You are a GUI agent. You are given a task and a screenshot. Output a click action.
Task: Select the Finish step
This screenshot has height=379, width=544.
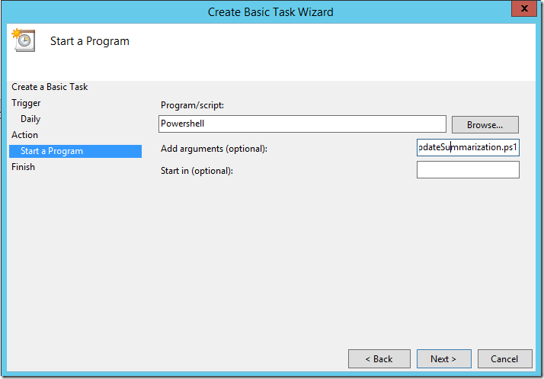point(24,167)
